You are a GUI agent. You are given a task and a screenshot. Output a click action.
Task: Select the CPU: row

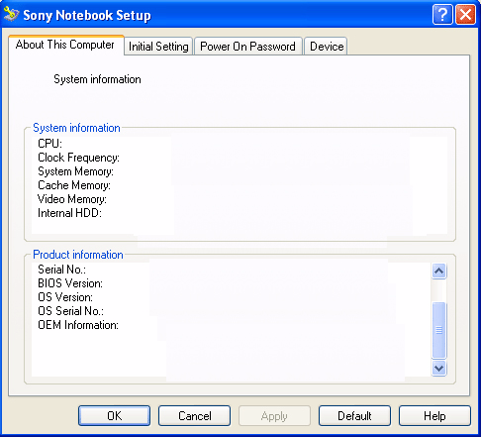[x=49, y=144]
